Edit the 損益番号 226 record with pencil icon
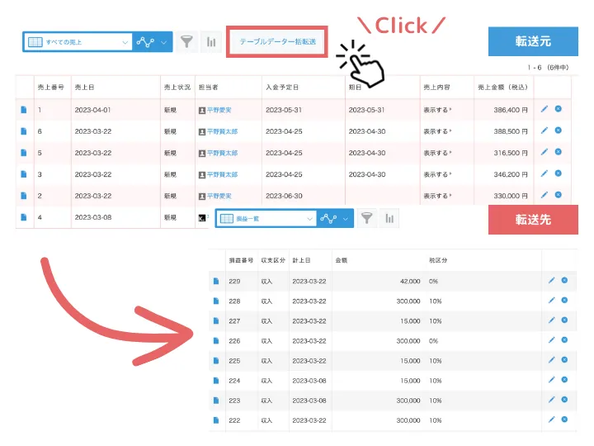This screenshot has width=594, height=446. 551,340
